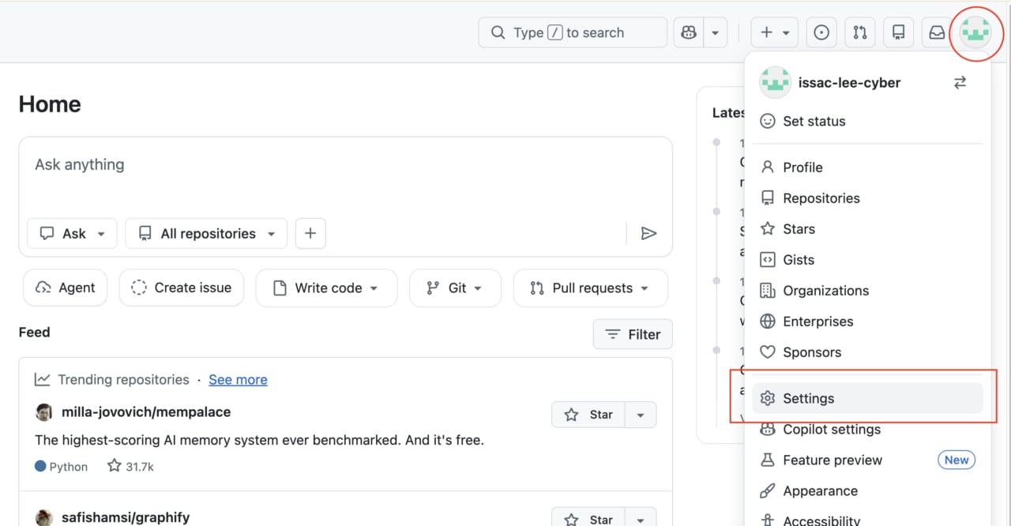
Task: Open the notifications inbox icon
Action: (937, 32)
